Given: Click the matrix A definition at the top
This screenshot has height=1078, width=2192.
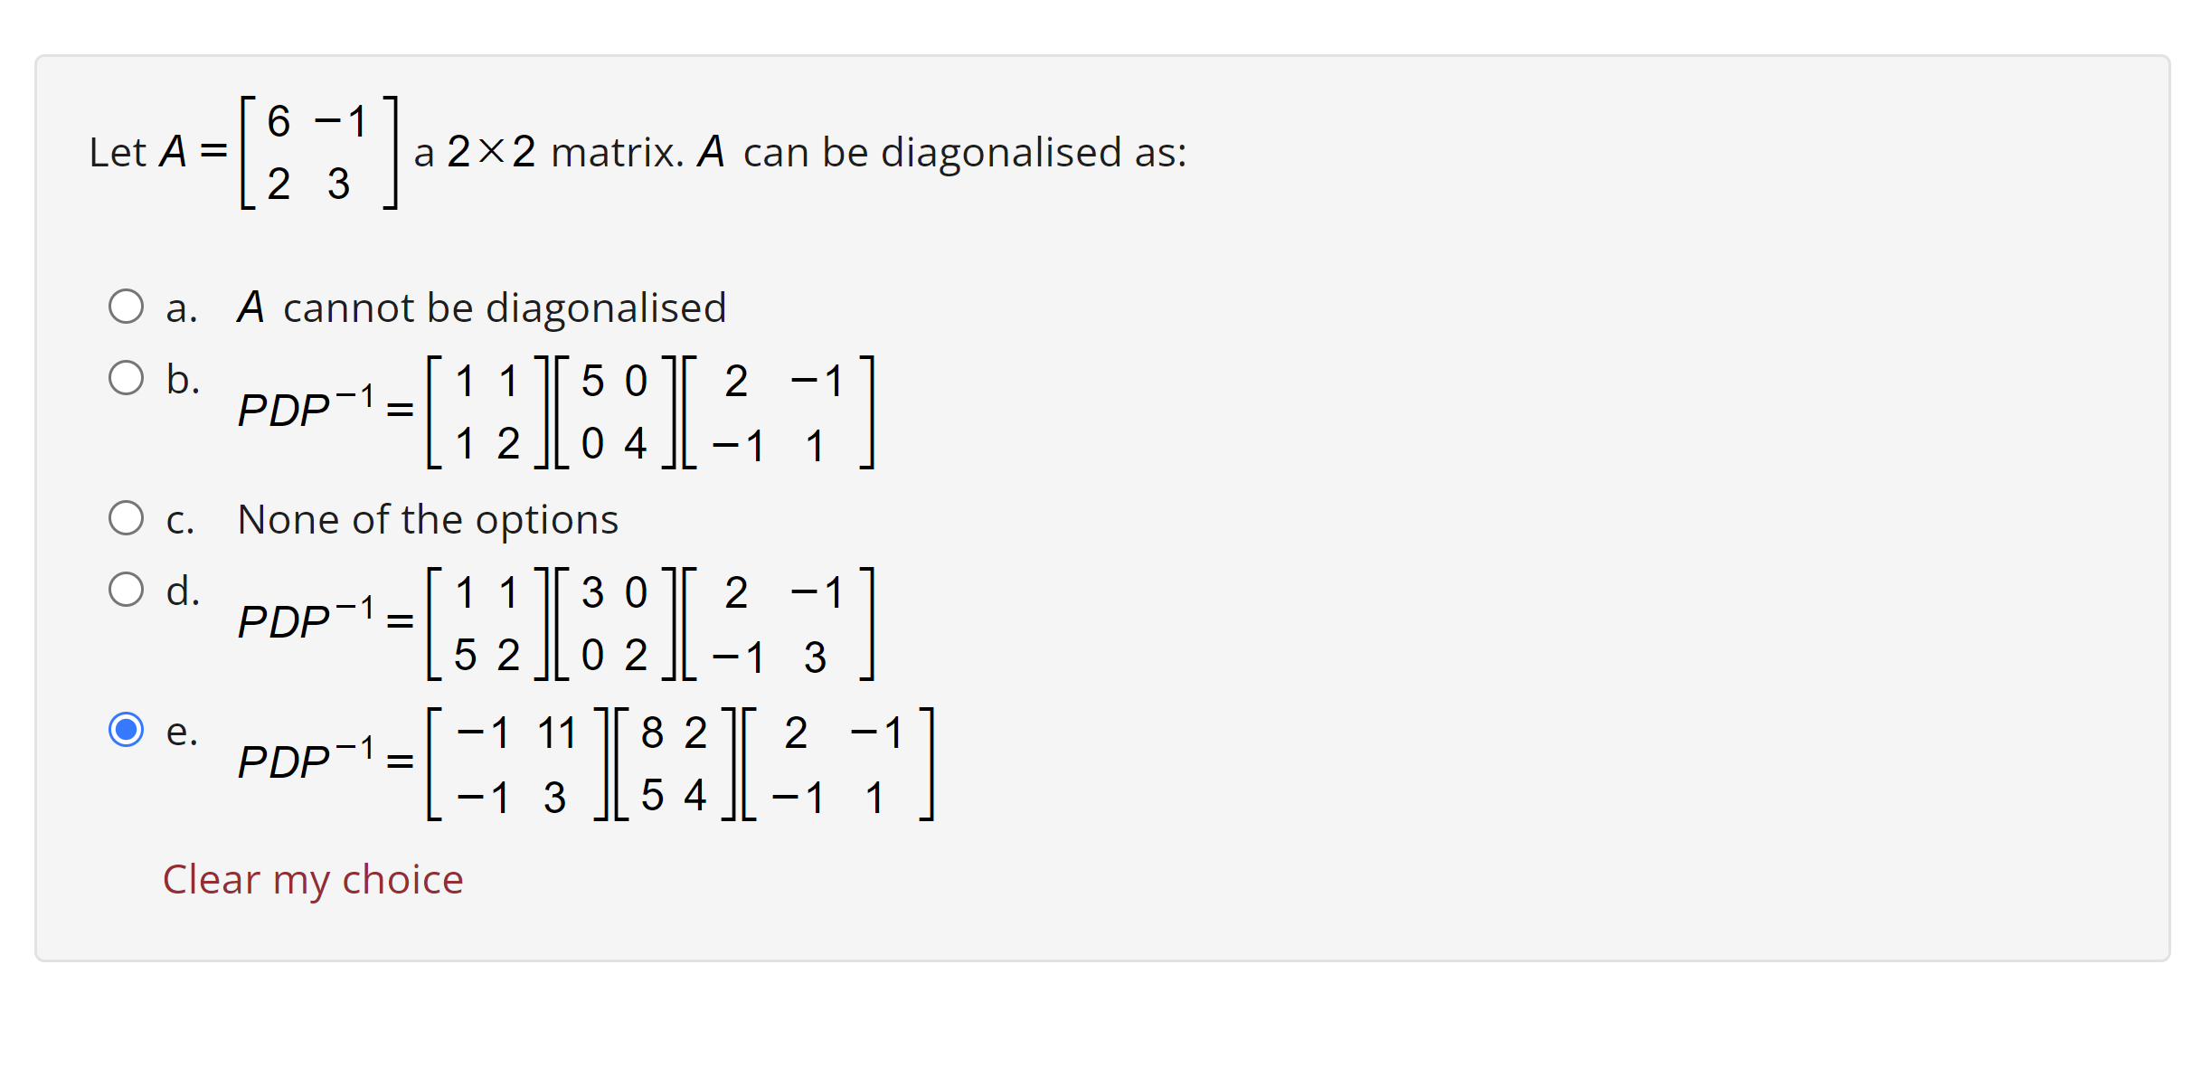Looking at the screenshot, I should pos(318,152).
